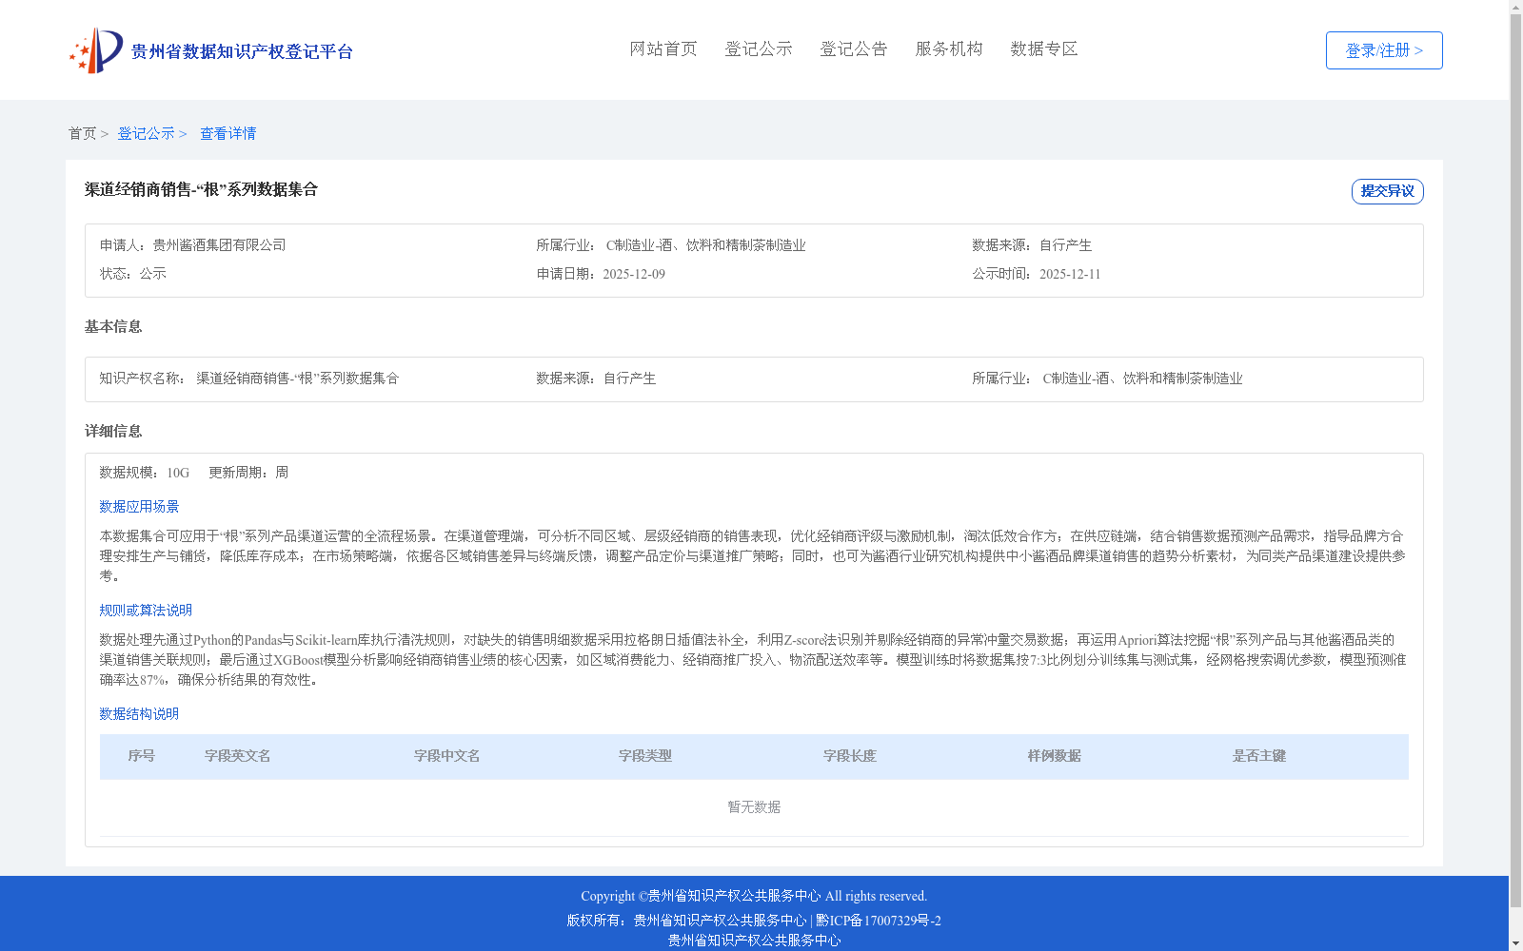This screenshot has height=951, width=1523.
Task: Click the 规则或算法说明 heading
Action: point(146,611)
